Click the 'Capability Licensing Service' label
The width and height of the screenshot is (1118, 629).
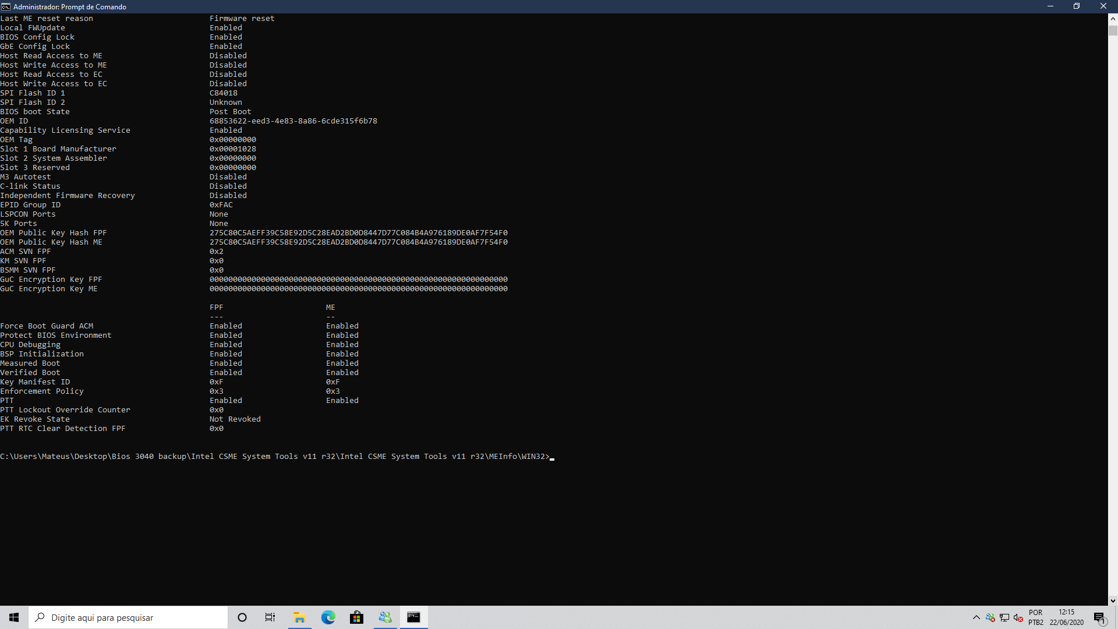[x=65, y=130]
